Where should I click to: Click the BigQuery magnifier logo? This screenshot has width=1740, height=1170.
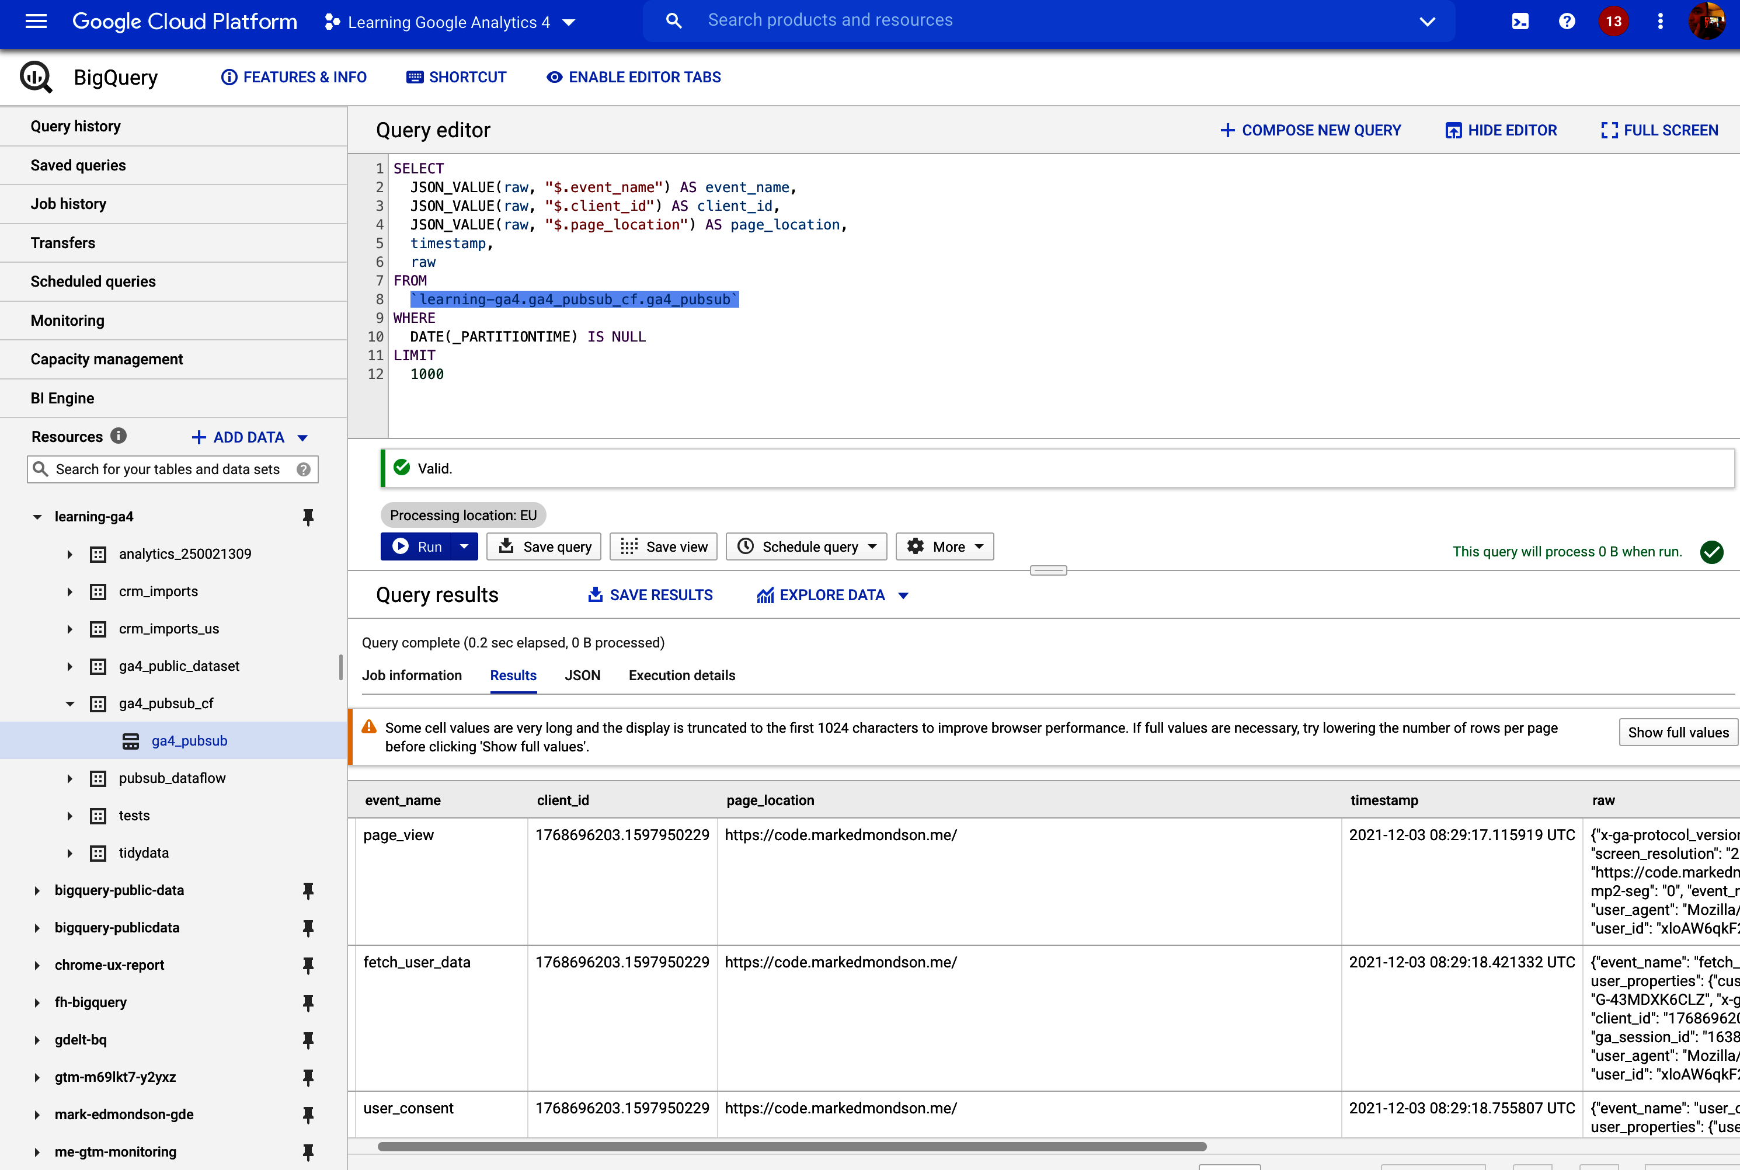coord(36,77)
